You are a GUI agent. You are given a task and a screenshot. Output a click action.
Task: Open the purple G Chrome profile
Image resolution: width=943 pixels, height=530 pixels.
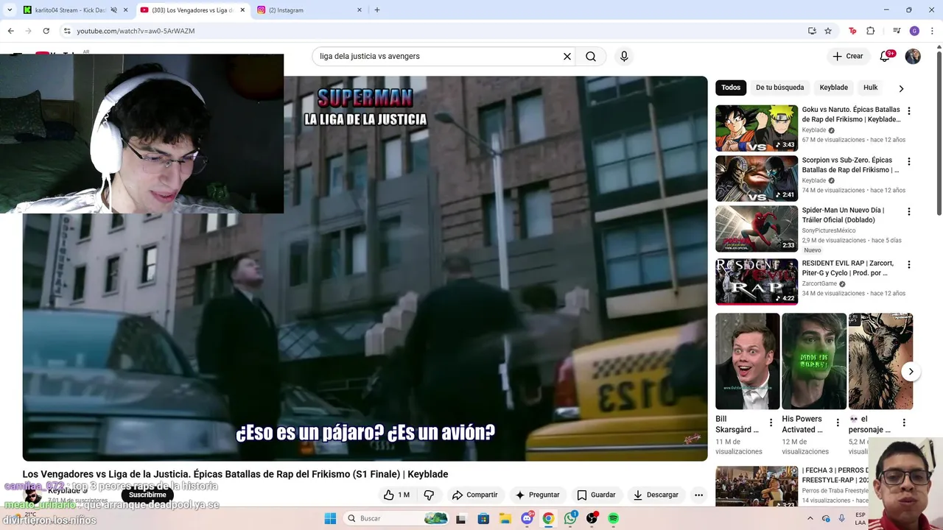(914, 31)
